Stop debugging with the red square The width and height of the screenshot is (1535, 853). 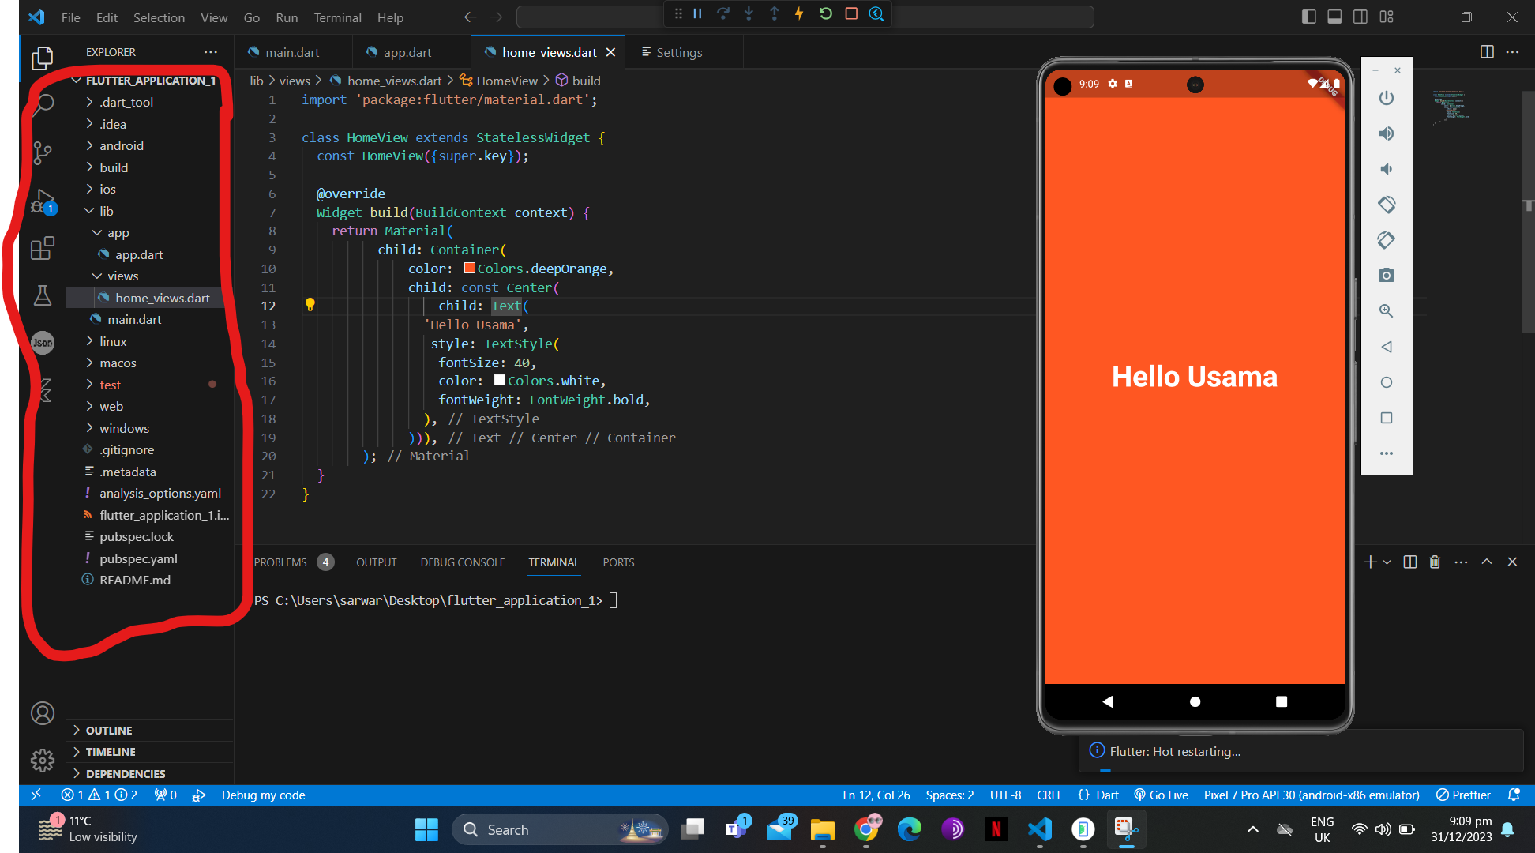(851, 13)
